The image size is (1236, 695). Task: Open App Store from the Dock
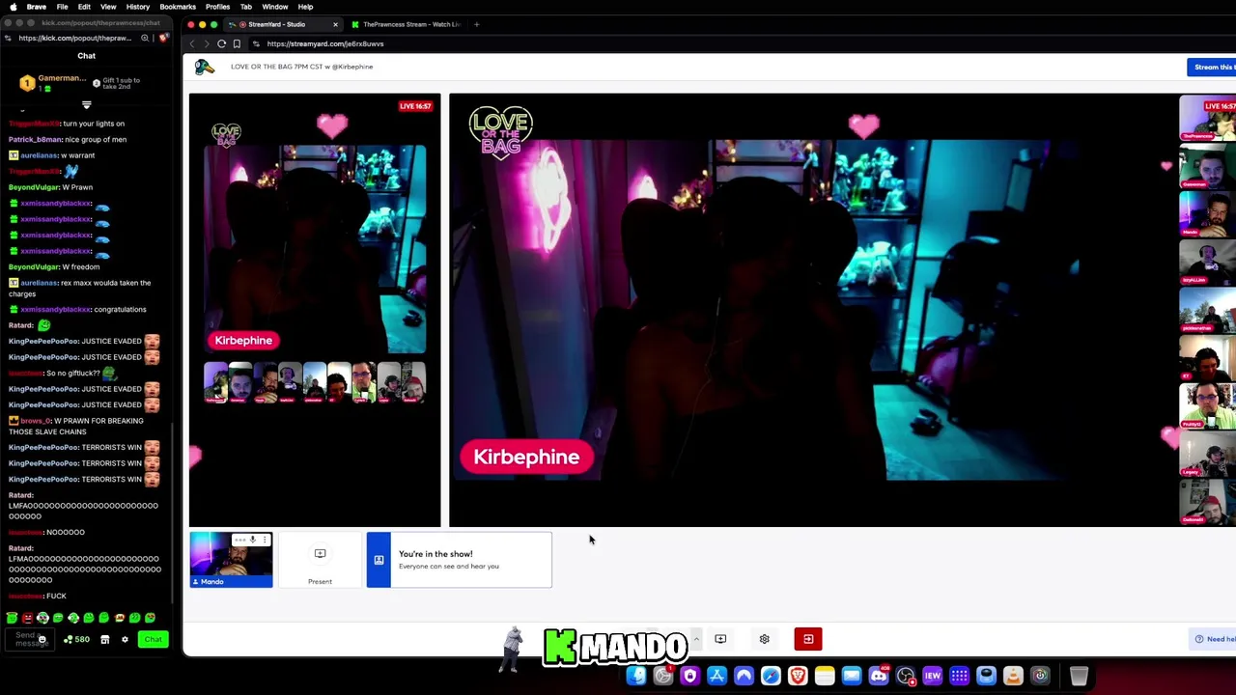[716, 677]
